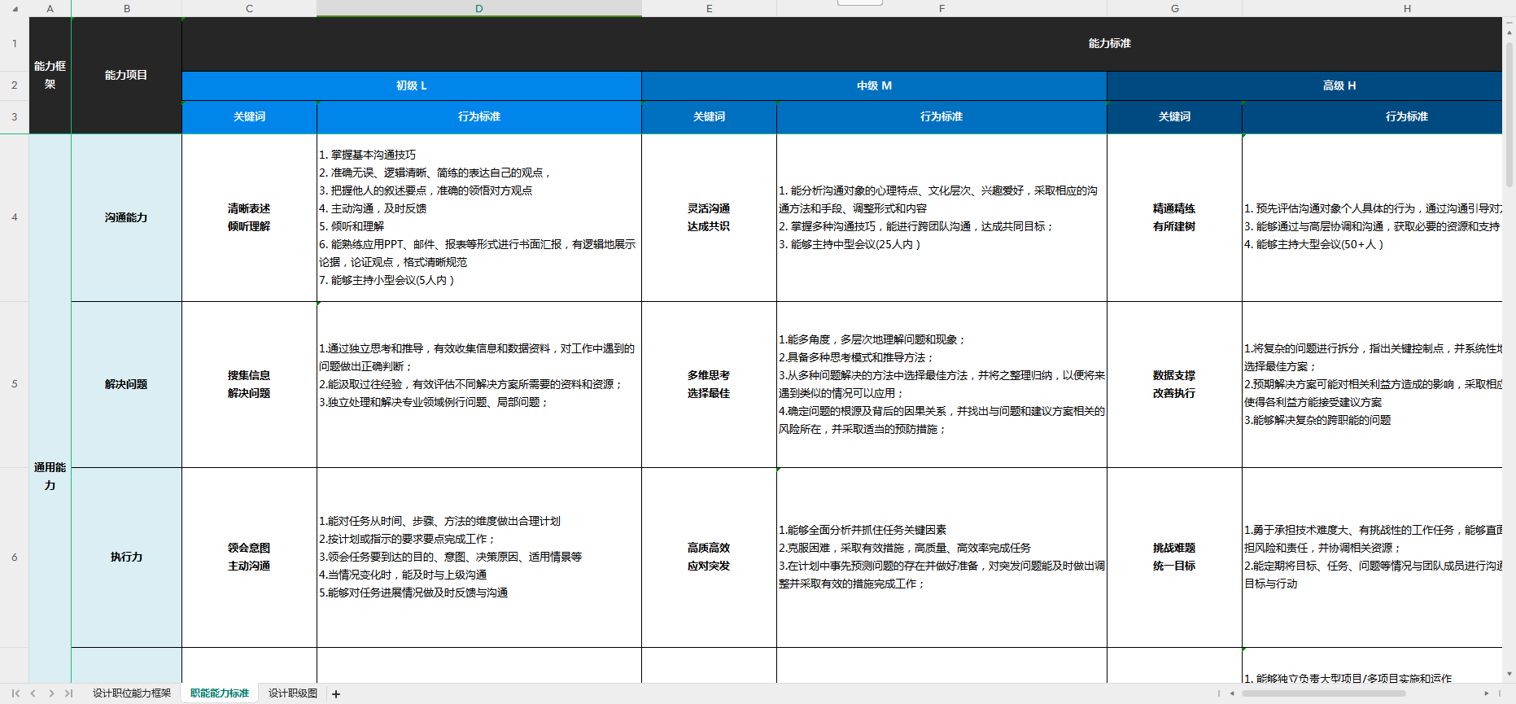
Task: Select row 6 header
Action: [x=15, y=558]
